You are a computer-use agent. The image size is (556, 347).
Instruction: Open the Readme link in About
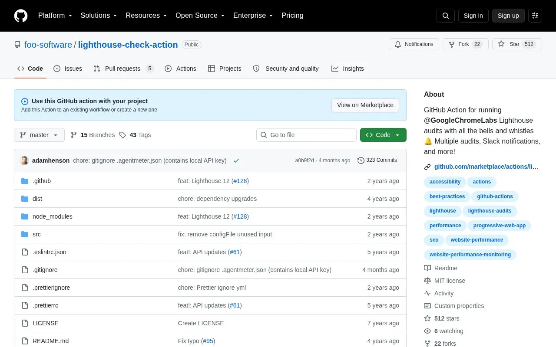click(441, 268)
